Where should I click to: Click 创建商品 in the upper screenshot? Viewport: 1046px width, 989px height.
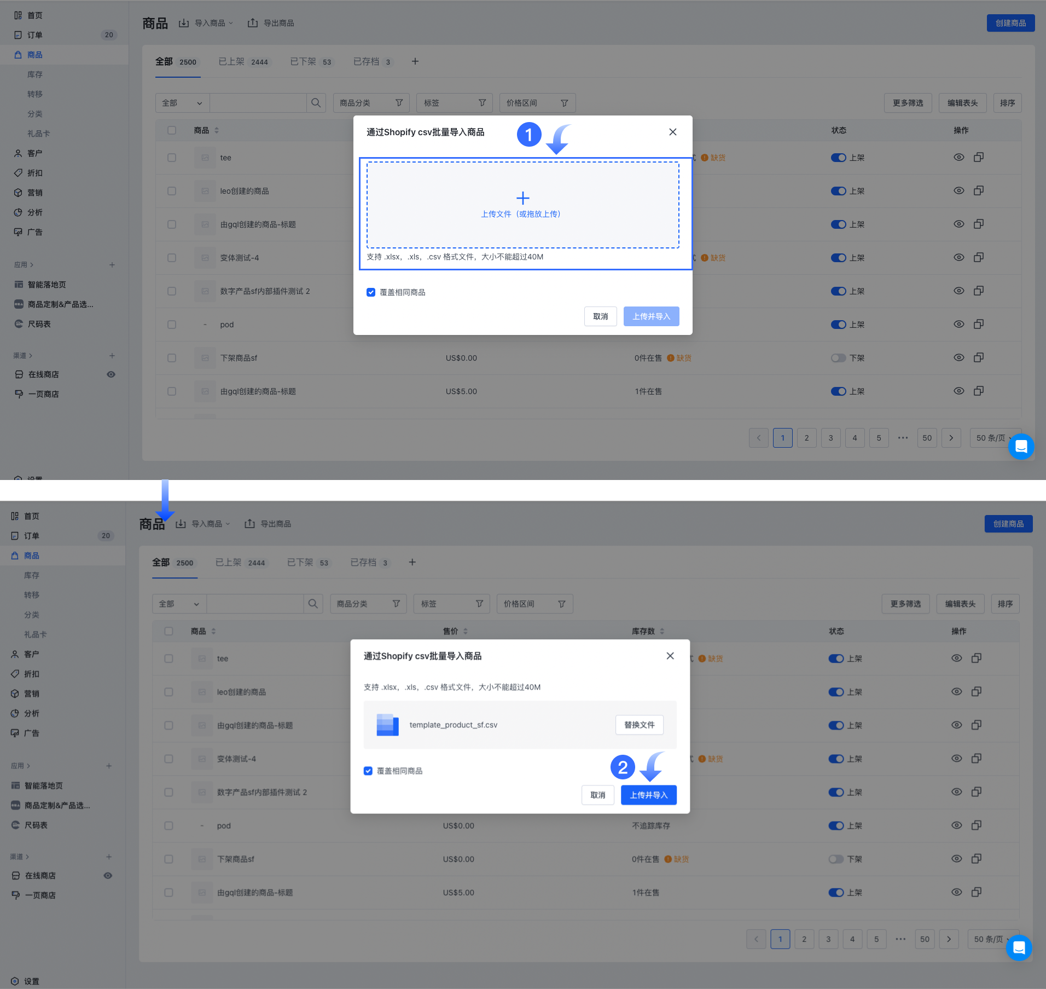point(1011,23)
